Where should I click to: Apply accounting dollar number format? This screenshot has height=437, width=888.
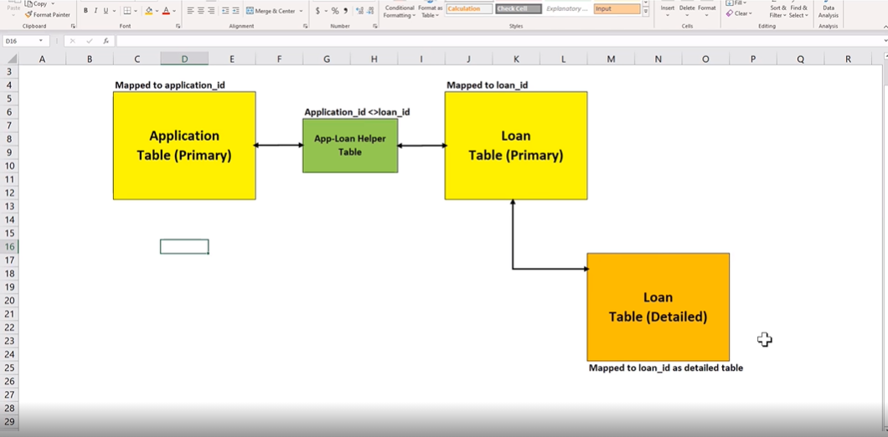(318, 11)
